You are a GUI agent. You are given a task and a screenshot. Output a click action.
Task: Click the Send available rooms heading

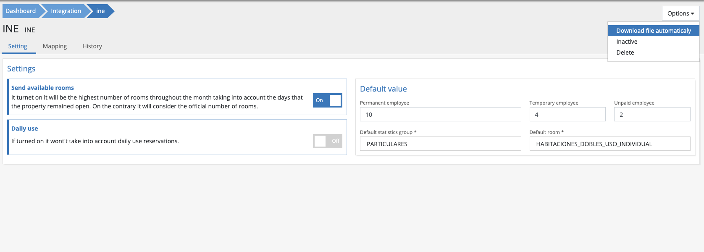pos(42,88)
